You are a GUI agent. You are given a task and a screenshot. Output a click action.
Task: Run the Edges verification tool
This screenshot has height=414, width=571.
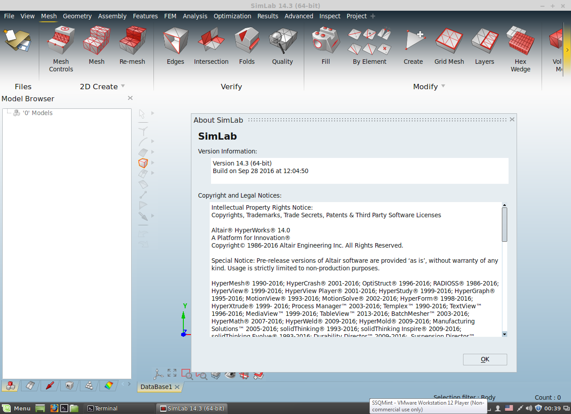click(175, 46)
